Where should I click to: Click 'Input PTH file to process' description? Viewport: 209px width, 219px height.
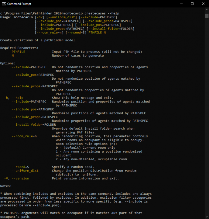pyautogui.click(x=97, y=52)
